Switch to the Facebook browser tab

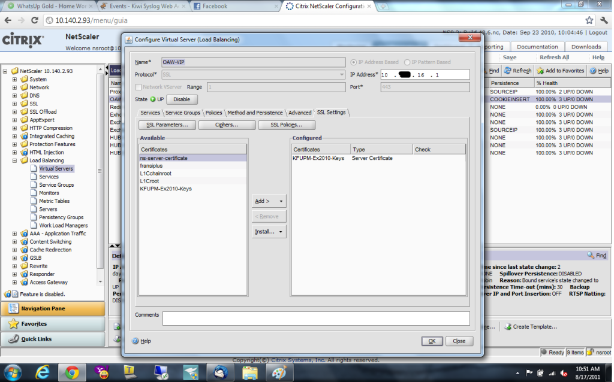click(x=235, y=6)
